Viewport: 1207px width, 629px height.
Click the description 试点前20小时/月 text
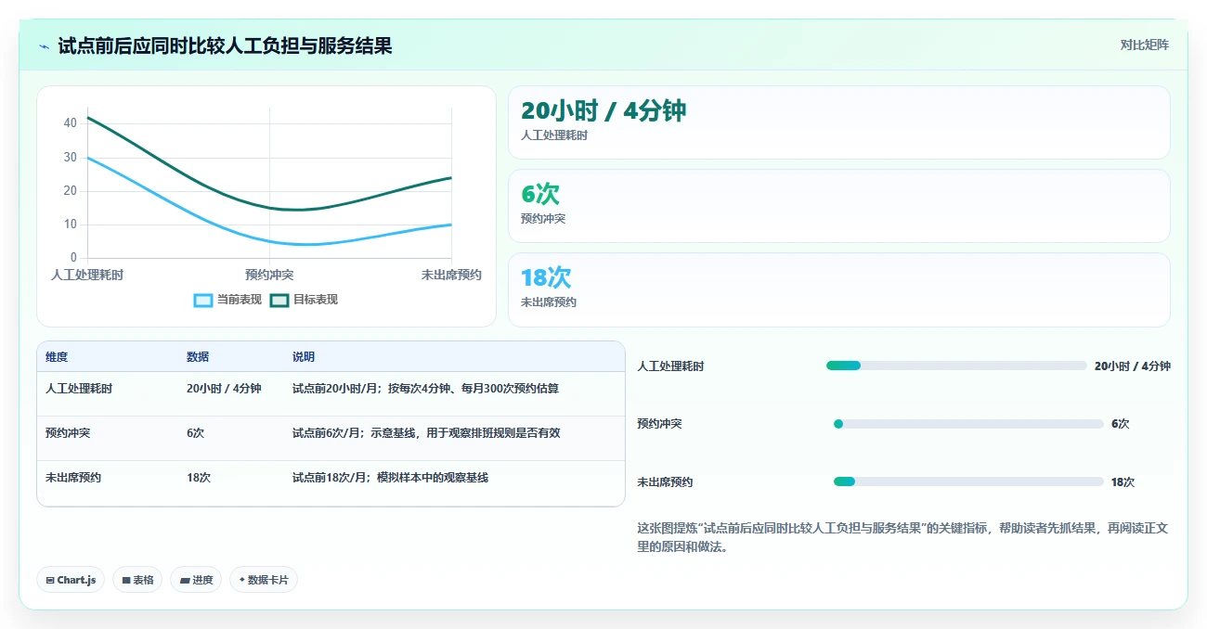coord(425,389)
